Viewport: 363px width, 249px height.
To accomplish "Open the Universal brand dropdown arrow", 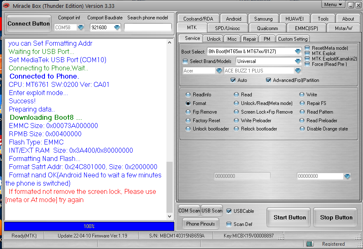I will click(x=298, y=61).
